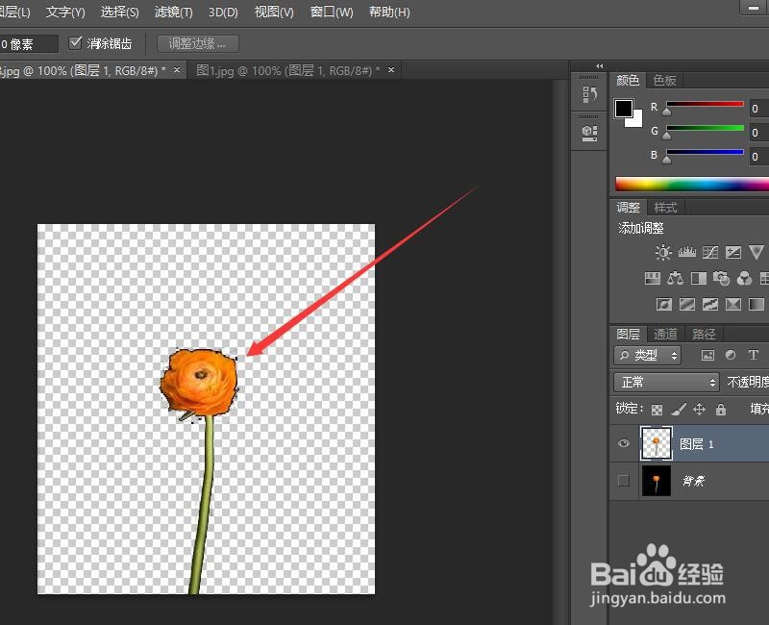Add a Levels adjustment
Image resolution: width=769 pixels, height=625 pixels.
tap(686, 253)
